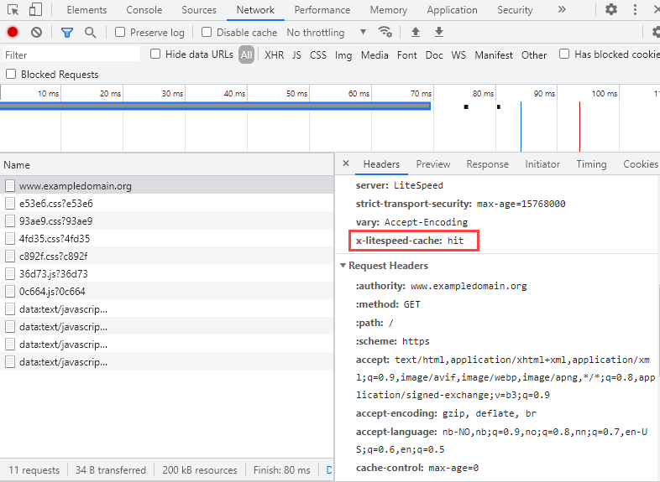Viewport: 660px width, 482px height.
Task: Open the Response detail tab
Action: click(x=487, y=164)
